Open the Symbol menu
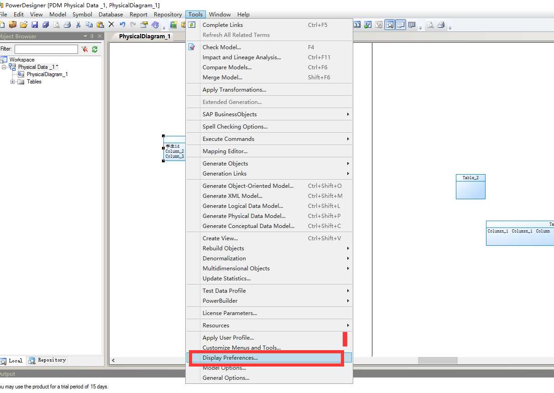 point(82,14)
